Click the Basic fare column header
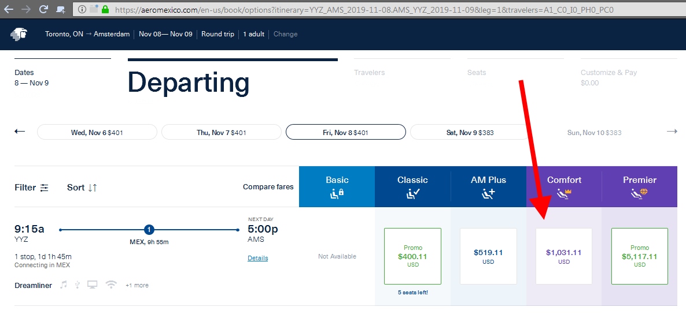The width and height of the screenshot is (686, 318). pyautogui.click(x=337, y=186)
